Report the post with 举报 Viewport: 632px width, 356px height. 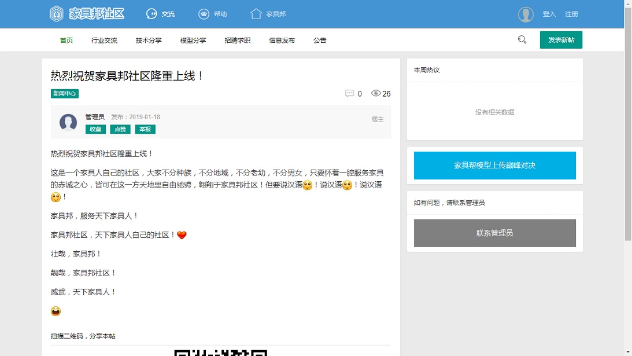[145, 129]
